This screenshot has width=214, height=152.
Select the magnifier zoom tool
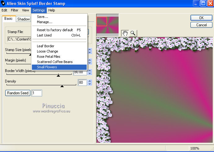133,33
